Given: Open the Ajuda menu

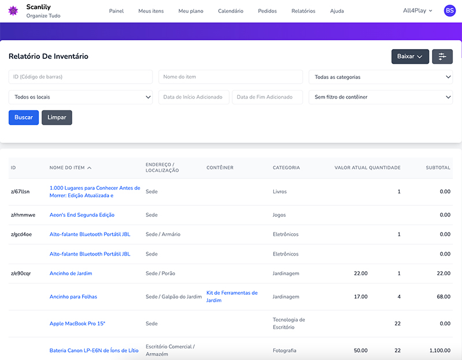Looking at the screenshot, I should tap(337, 11).
